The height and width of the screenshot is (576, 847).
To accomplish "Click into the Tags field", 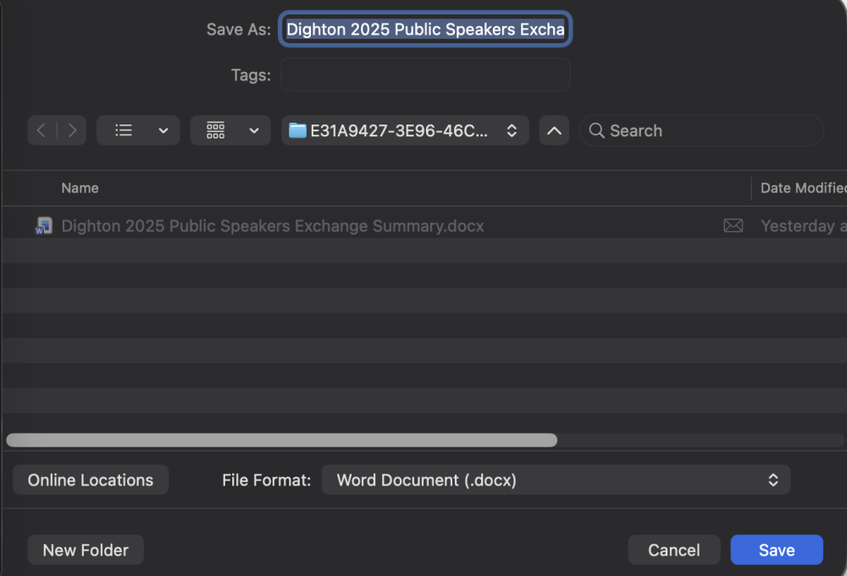I will (425, 75).
